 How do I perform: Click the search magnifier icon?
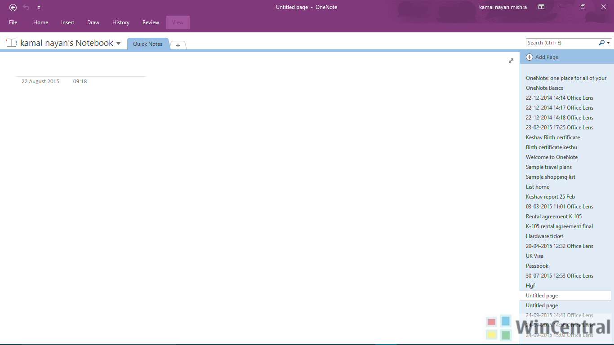point(602,42)
